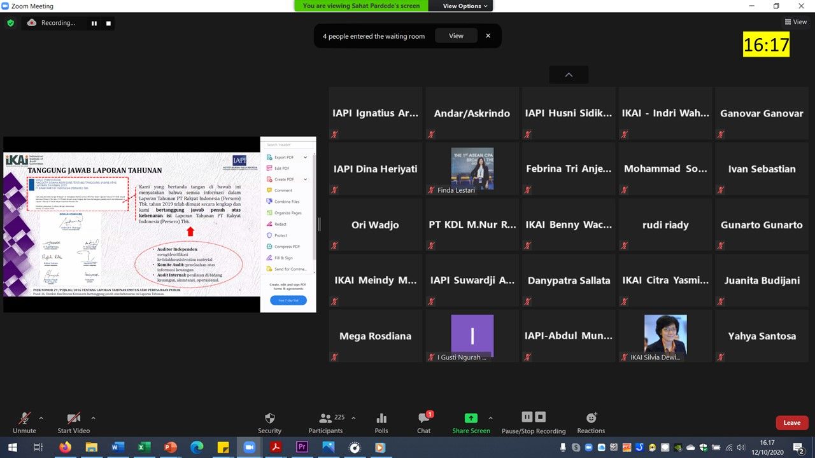Open Excel from taskbar
815x458 pixels.
[x=145, y=447]
